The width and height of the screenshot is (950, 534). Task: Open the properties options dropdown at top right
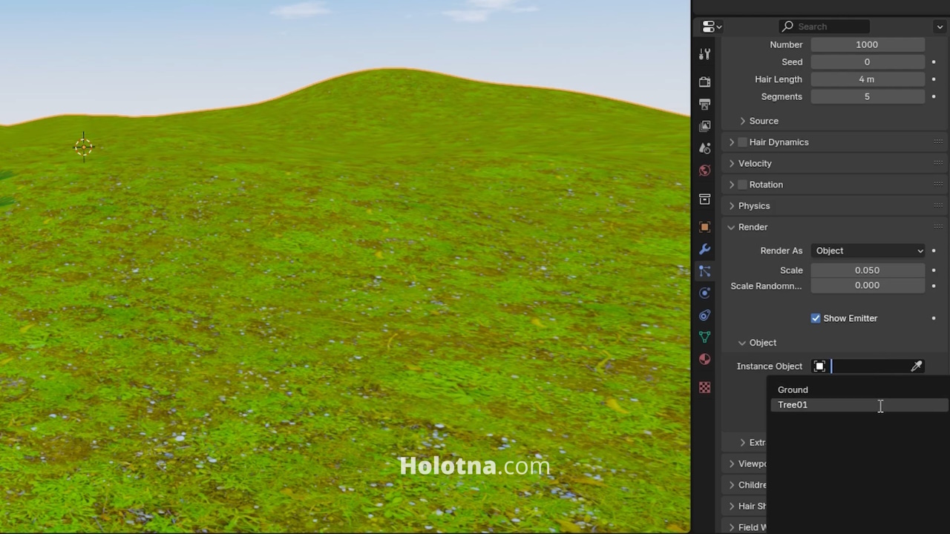click(x=940, y=27)
